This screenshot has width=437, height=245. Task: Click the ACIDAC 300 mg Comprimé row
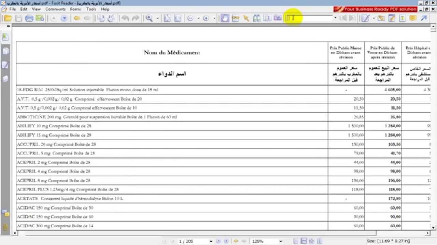(x=172, y=226)
